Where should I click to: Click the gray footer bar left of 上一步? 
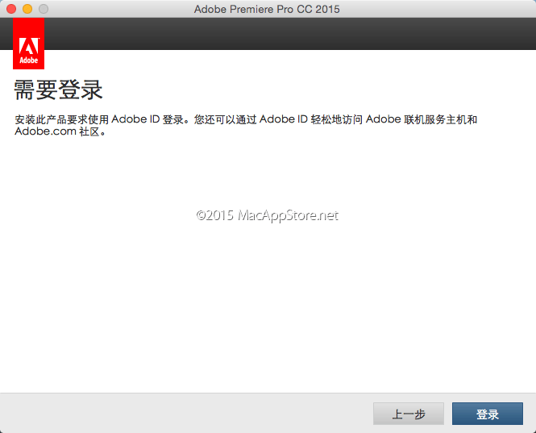(x=185, y=414)
